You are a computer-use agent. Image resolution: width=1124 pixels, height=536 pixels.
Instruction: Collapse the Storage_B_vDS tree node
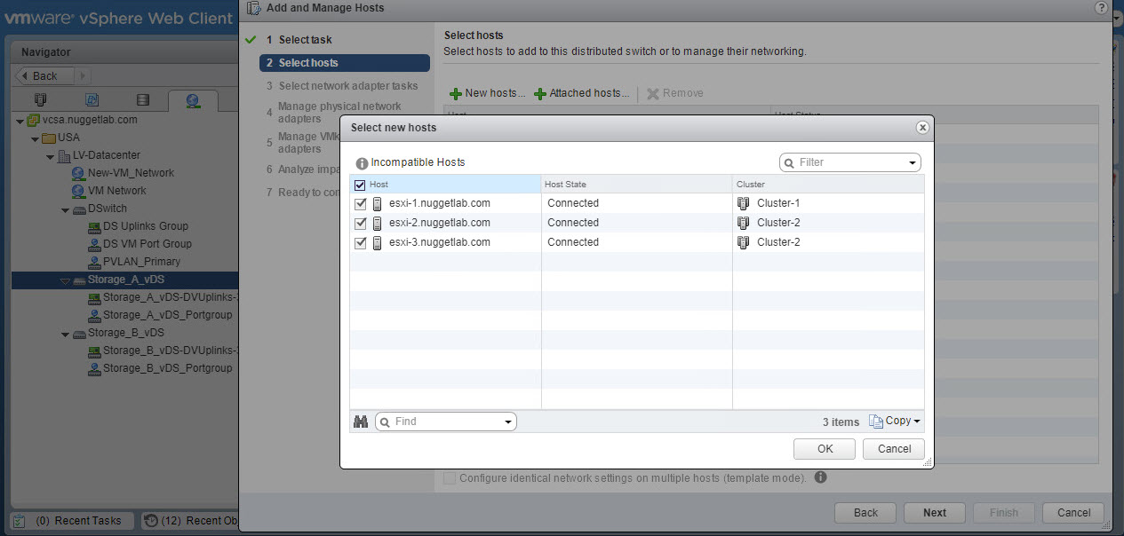click(65, 334)
